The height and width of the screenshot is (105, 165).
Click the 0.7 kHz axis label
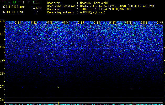(x=2, y=87)
